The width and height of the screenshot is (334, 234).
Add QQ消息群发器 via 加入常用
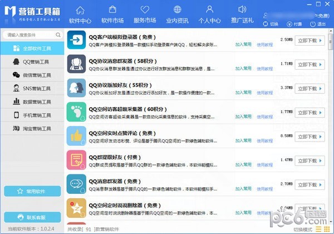tap(243, 189)
